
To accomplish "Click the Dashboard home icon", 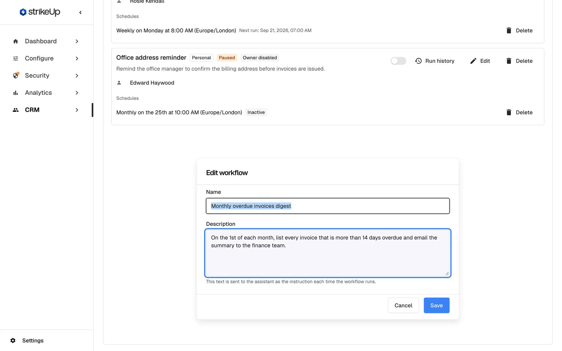I will tap(16, 41).
